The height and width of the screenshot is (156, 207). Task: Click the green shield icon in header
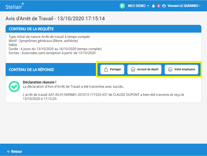122,6
